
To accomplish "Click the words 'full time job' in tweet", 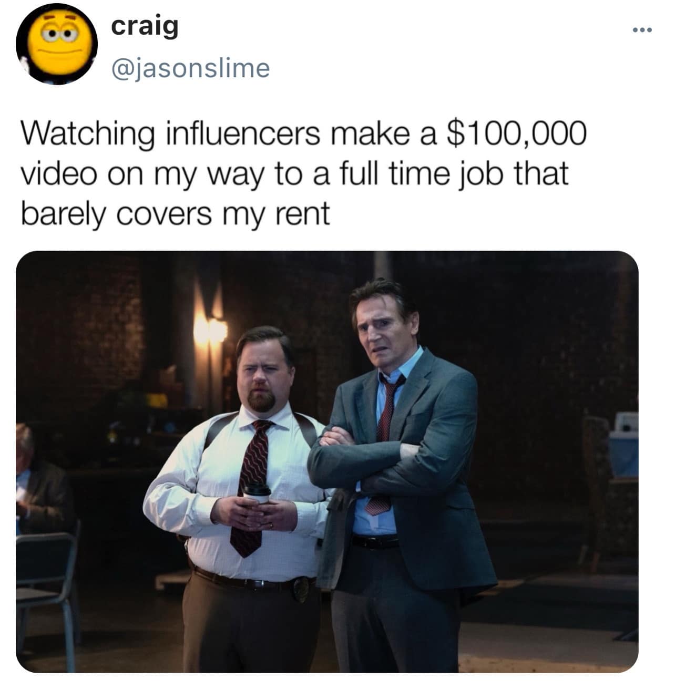I will click(x=424, y=173).
